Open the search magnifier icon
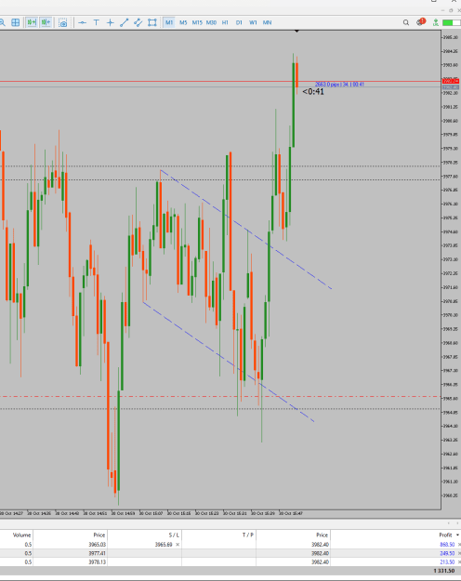Image resolution: width=461 pixels, height=581 pixels. tap(406, 22)
